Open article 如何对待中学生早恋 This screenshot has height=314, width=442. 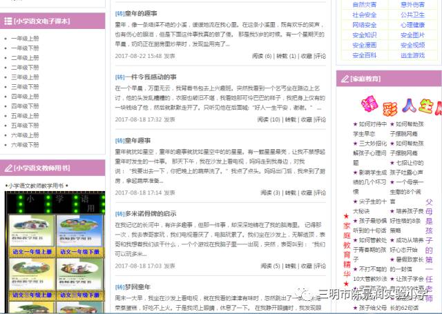click(x=370, y=129)
